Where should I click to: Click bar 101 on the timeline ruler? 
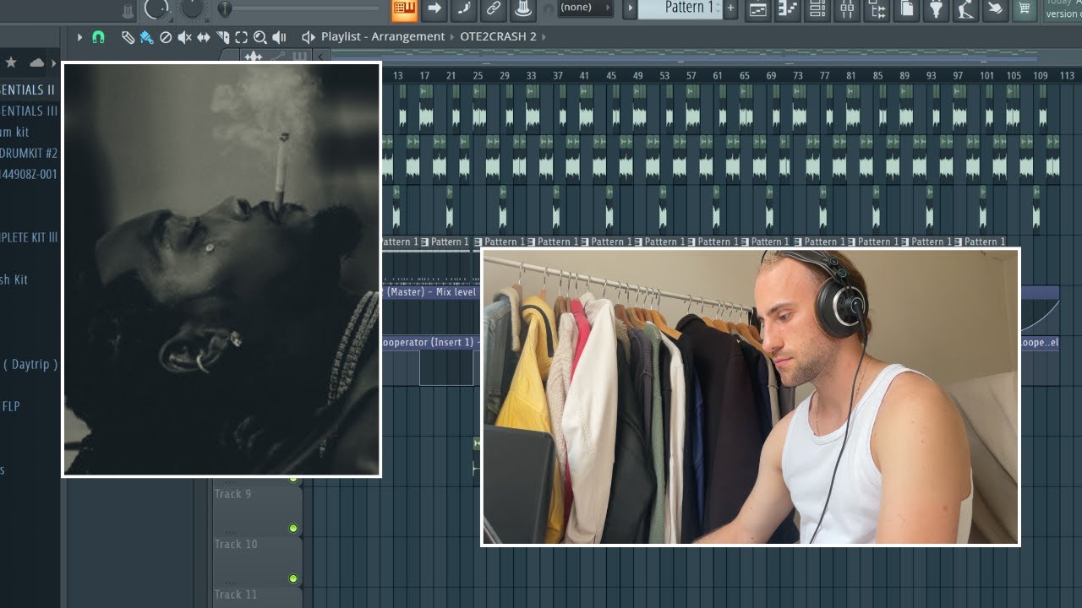click(x=986, y=75)
